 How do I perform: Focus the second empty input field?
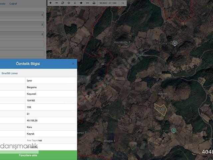(x=22, y=54)
